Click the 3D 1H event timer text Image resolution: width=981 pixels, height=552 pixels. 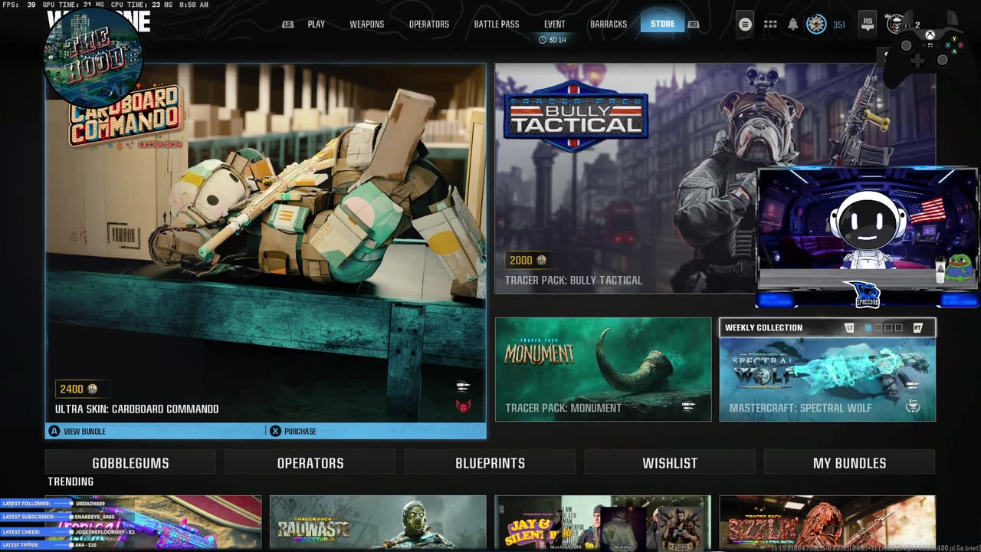click(557, 39)
